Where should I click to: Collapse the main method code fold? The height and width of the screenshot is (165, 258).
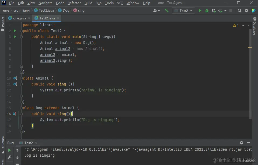pos(21,37)
